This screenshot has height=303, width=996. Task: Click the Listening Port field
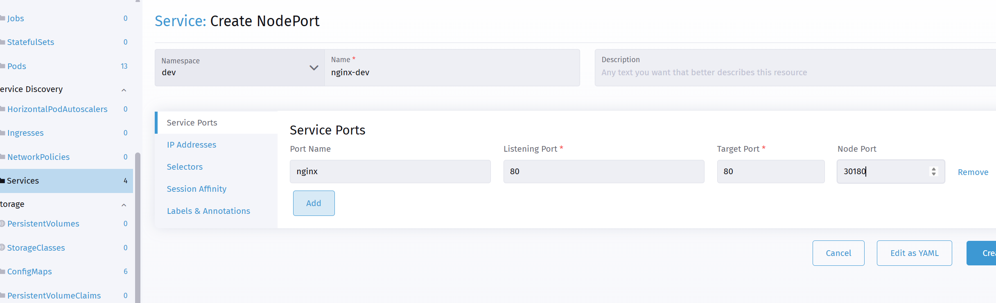pyautogui.click(x=604, y=171)
